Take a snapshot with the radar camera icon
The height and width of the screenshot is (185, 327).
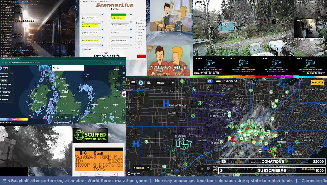click(x=215, y=169)
